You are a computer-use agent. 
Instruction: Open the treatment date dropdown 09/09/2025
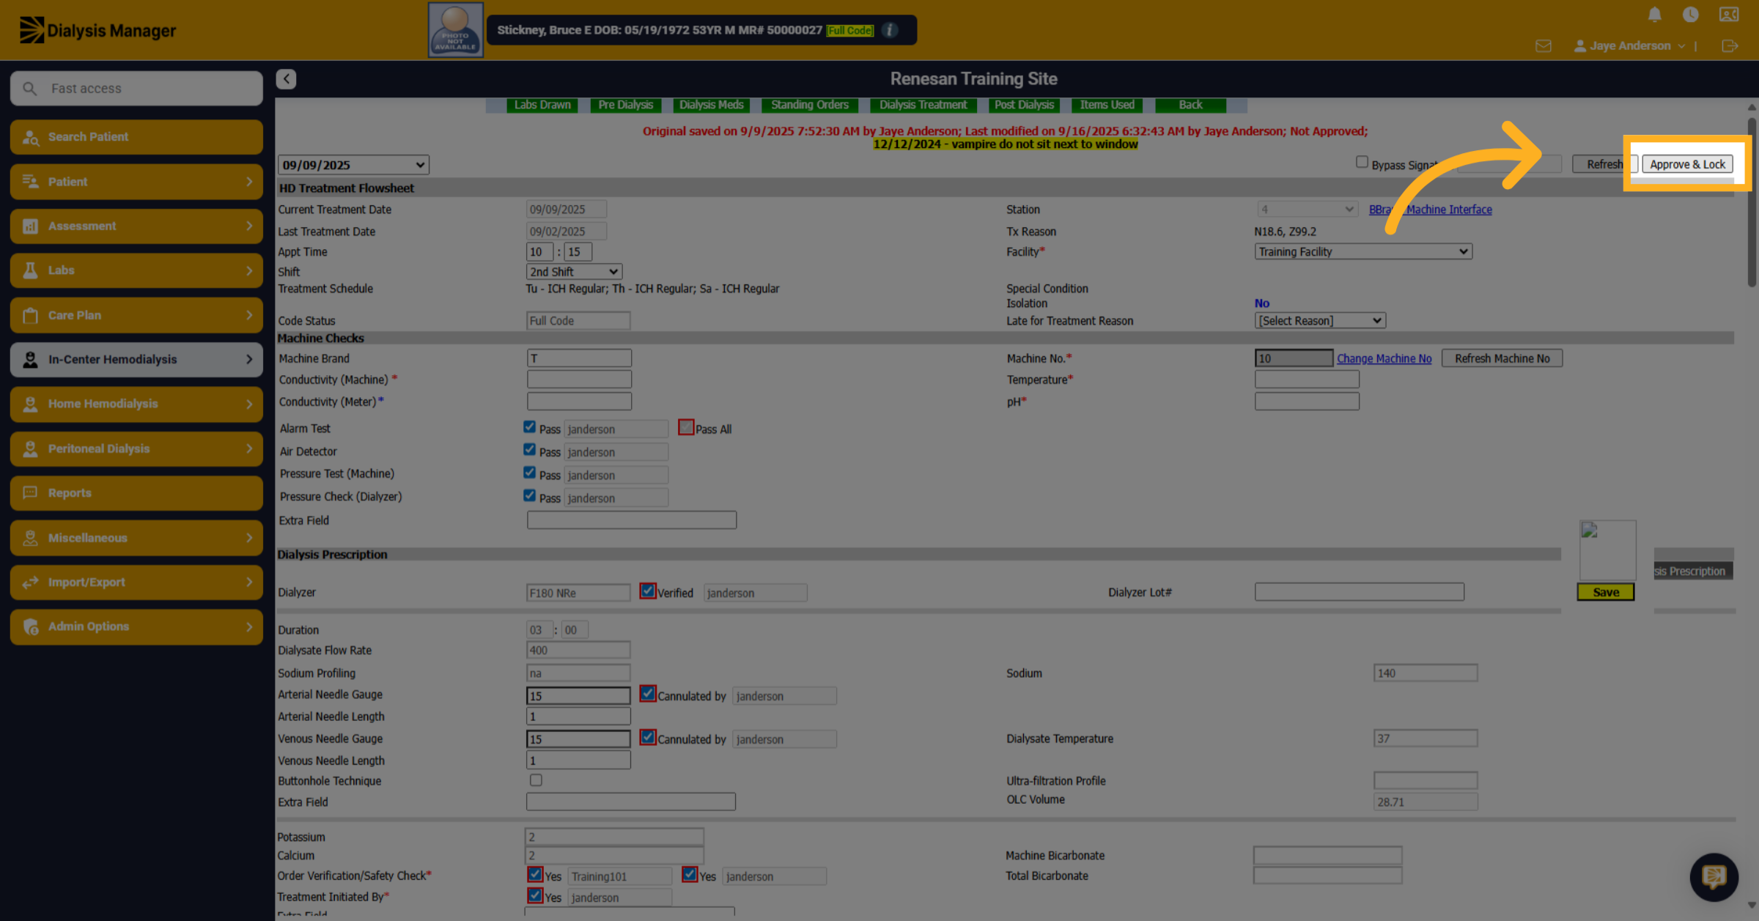pyautogui.click(x=353, y=165)
